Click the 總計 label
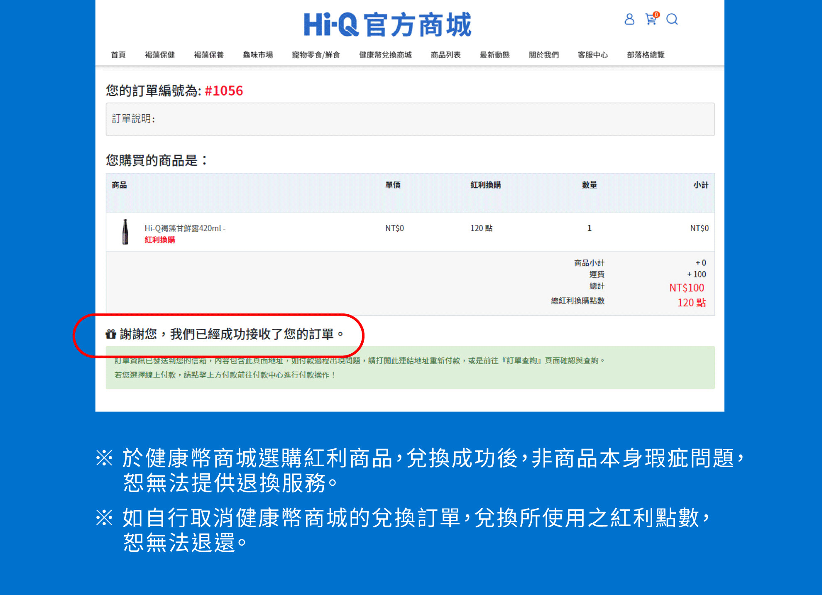This screenshot has width=822, height=595. [x=597, y=286]
